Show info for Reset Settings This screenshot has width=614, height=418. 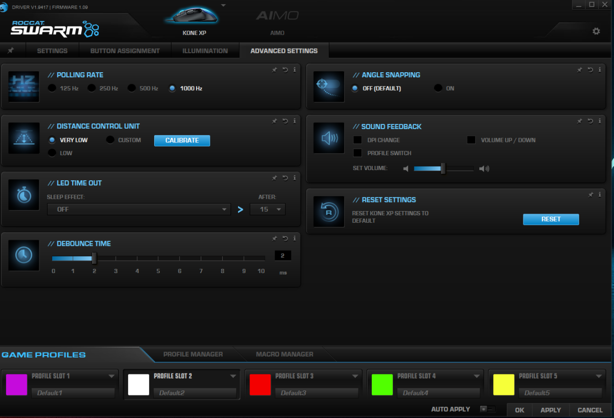(600, 195)
